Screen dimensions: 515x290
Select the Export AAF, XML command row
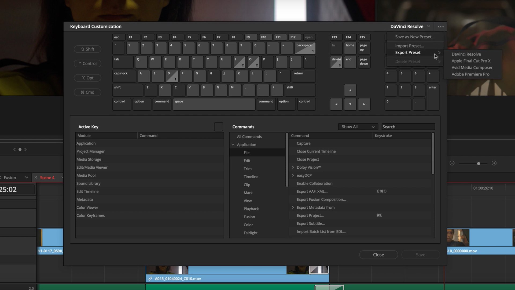point(361,191)
